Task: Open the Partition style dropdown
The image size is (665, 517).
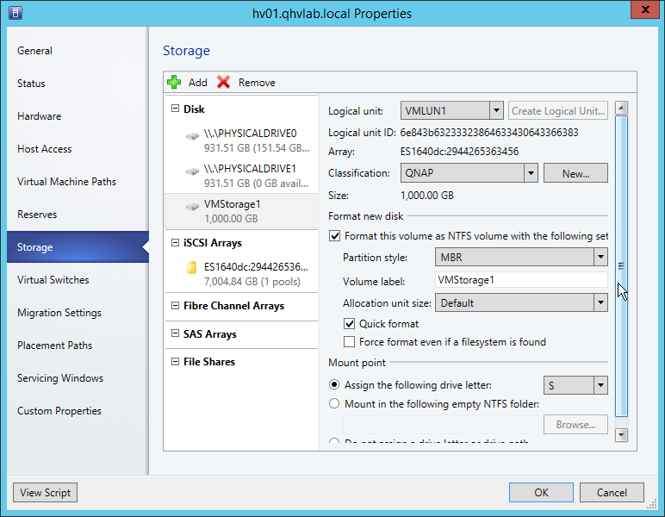Action: [x=600, y=258]
